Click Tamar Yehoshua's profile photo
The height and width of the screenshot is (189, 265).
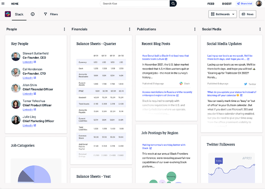(16, 104)
